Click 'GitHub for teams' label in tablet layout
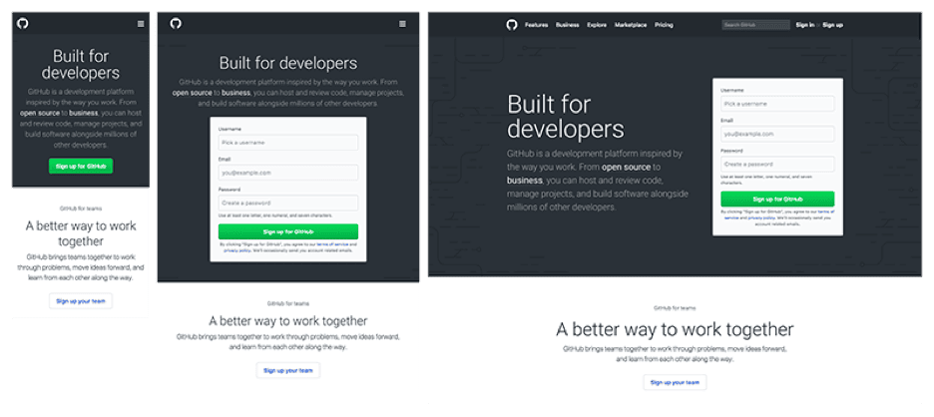This screenshot has width=934, height=417. tap(288, 303)
